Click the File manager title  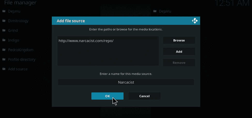[20, 3]
